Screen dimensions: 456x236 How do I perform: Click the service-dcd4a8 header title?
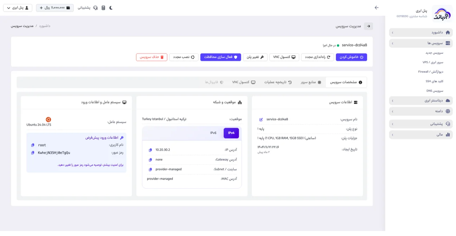[354, 45]
